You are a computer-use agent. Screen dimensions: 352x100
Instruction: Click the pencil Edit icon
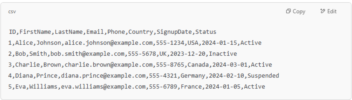[322, 11]
